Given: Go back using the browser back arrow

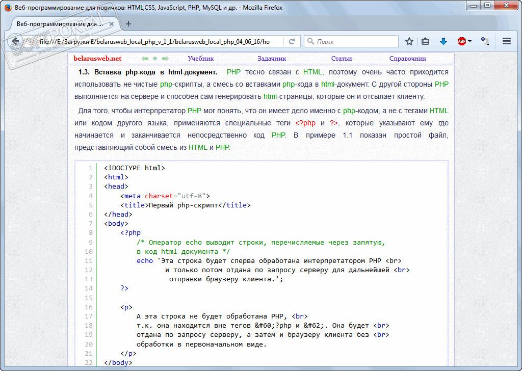Looking at the screenshot, I should coord(15,41).
